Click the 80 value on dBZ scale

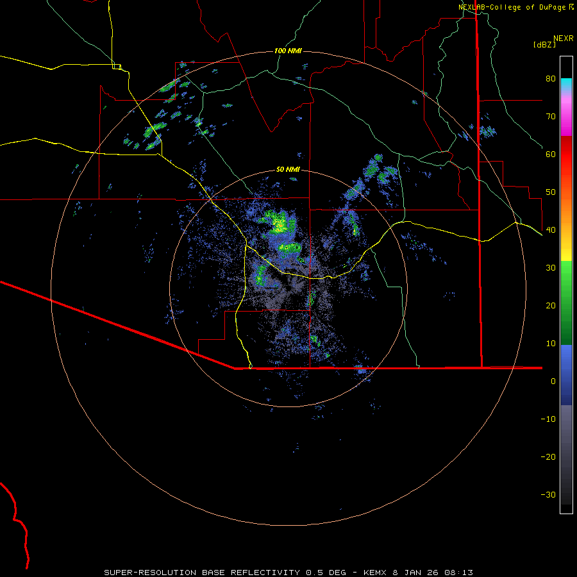click(x=551, y=79)
